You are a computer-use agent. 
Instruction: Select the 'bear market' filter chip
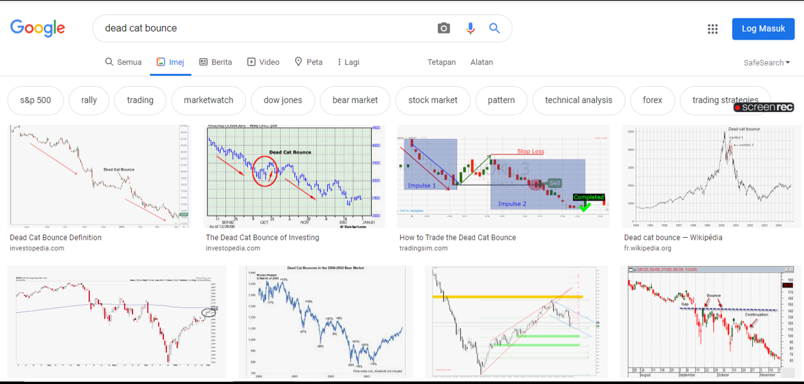coord(355,100)
